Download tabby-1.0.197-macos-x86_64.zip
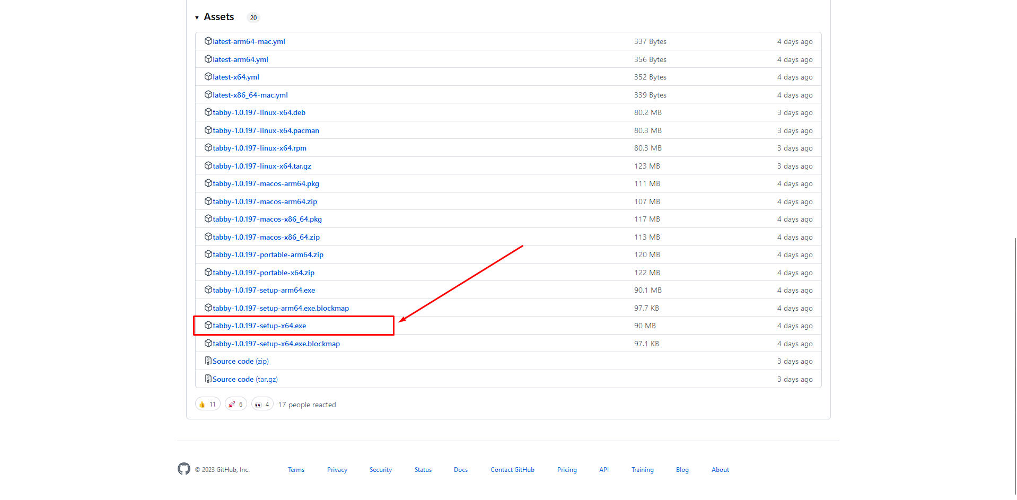The image size is (1017, 500). [x=266, y=237]
